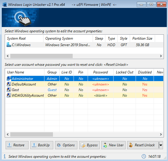Click the Type column header
The width and height of the screenshot is (168, 161).
click(x=111, y=38)
